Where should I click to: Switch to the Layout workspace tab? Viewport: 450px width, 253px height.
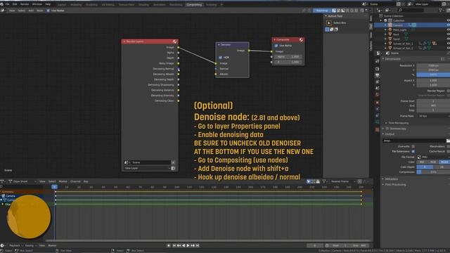point(61,5)
